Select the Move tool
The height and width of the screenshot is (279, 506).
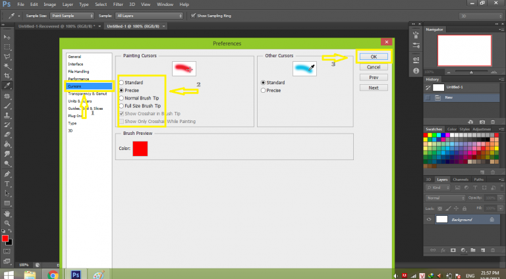pos(7,37)
